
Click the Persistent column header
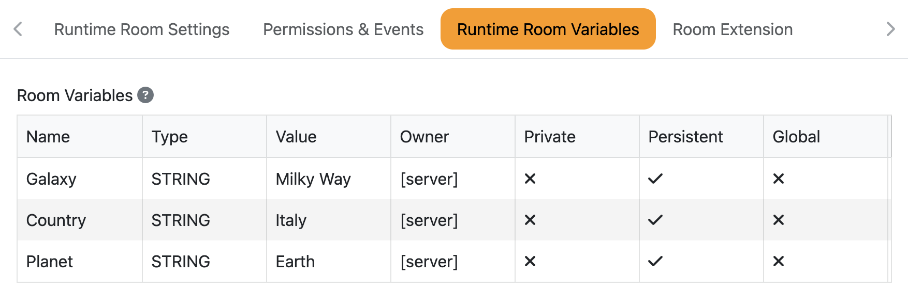(x=701, y=137)
